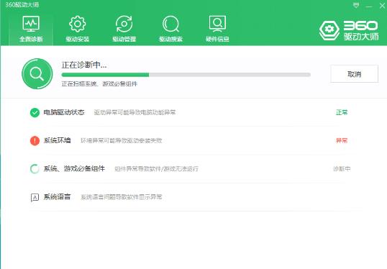Close the 360驱动大师 window

point(382,6)
